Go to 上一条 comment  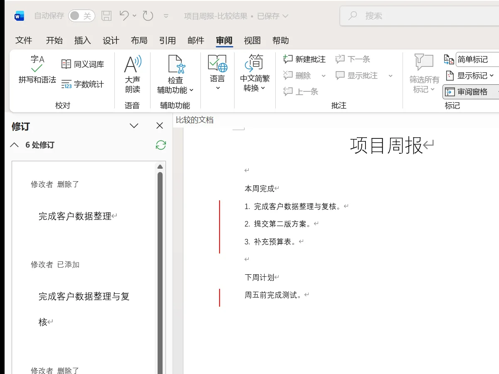pos(301,91)
